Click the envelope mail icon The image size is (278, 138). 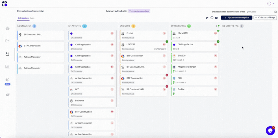(216, 18)
